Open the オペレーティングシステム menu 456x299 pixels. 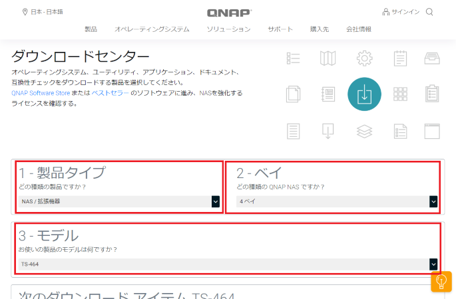point(152,29)
